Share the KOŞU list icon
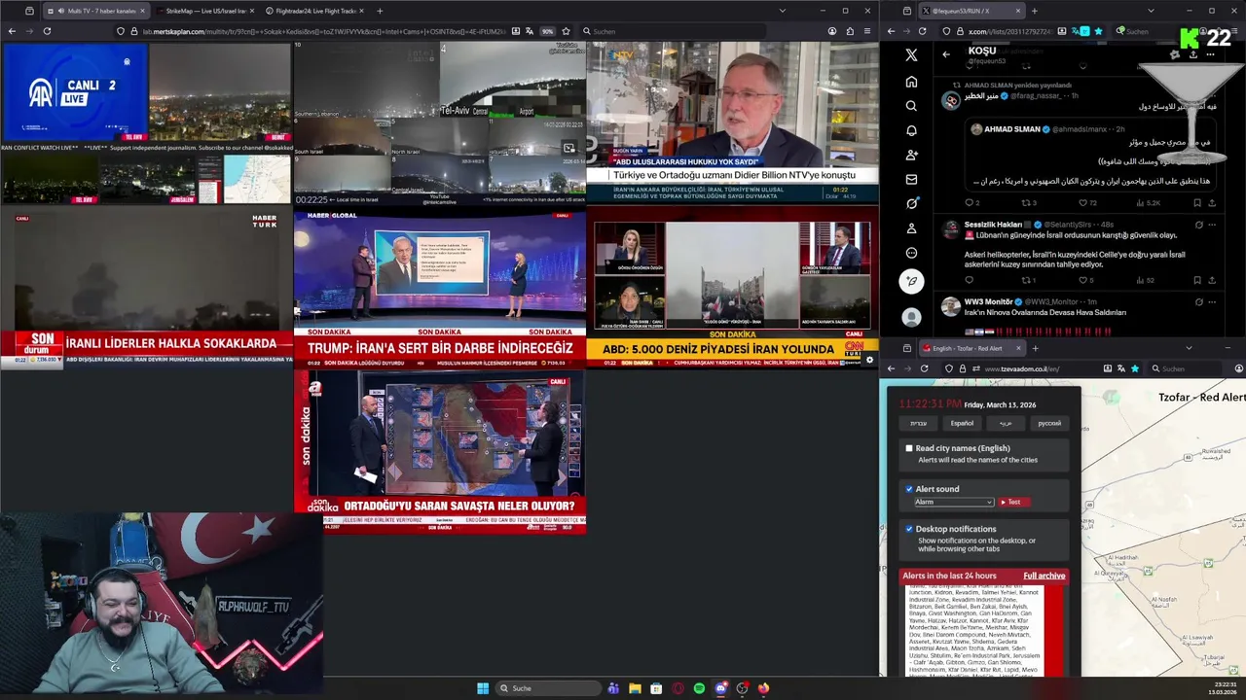1246x700 pixels. tap(1193, 54)
